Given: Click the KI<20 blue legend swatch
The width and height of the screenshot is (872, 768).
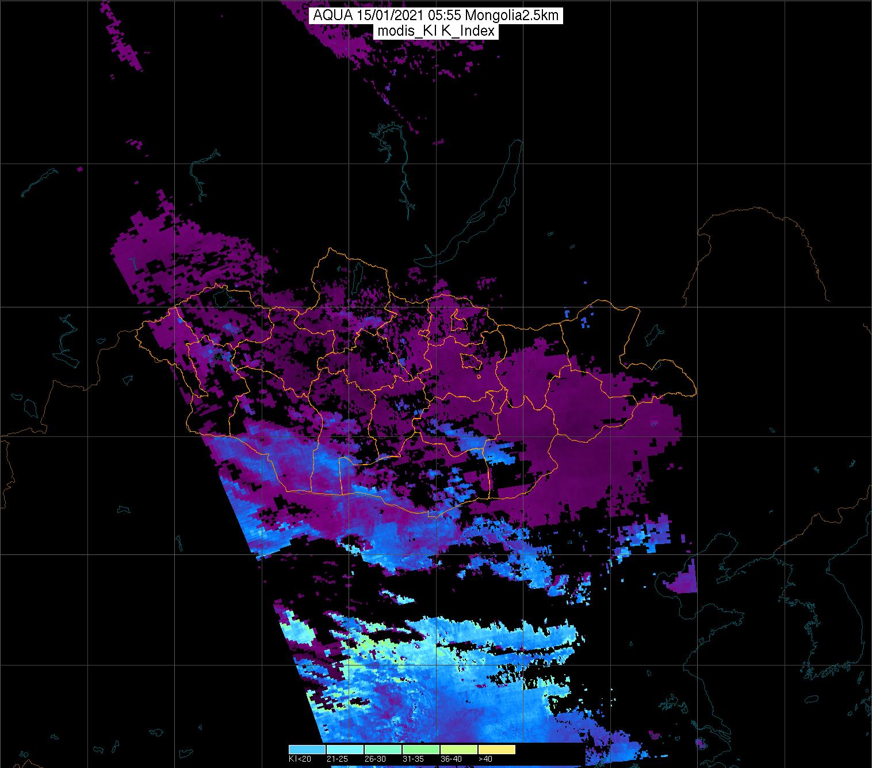Looking at the screenshot, I should coord(307,750).
